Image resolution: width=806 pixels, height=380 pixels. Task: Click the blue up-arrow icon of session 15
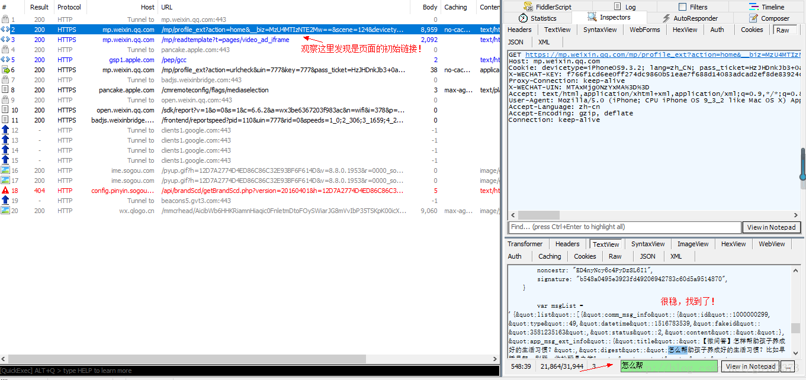coord(5,160)
